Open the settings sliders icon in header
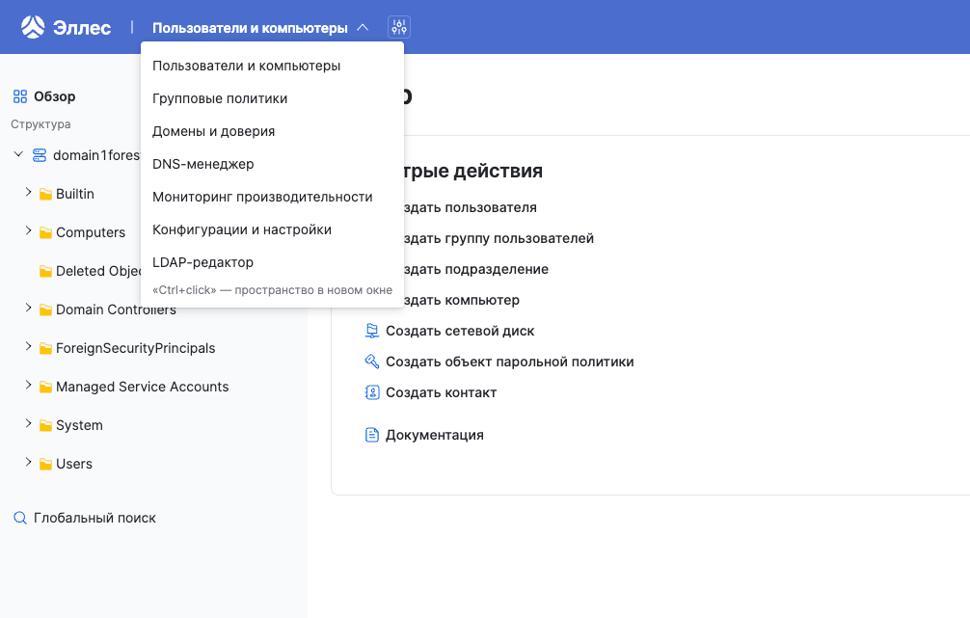 tap(398, 28)
